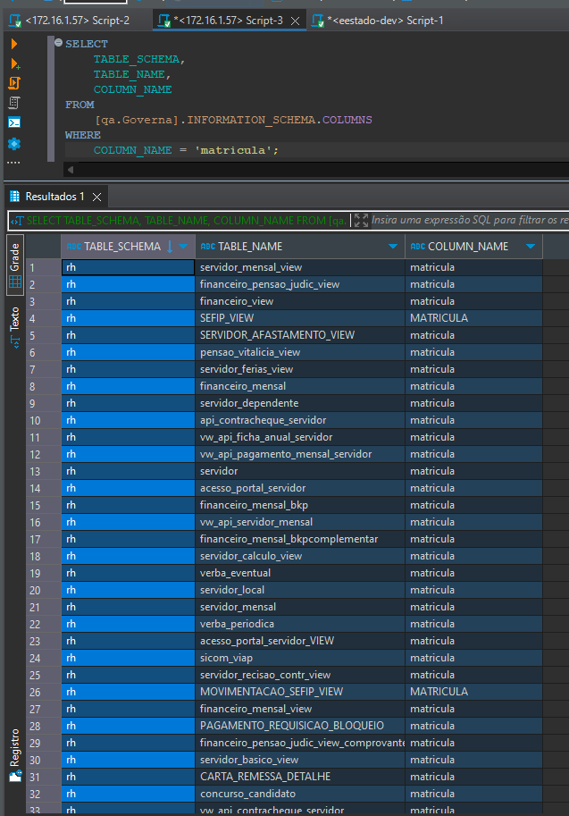Click the editor horizontal scrollbar left arrow
This screenshot has height=816, width=569.
click(x=71, y=170)
